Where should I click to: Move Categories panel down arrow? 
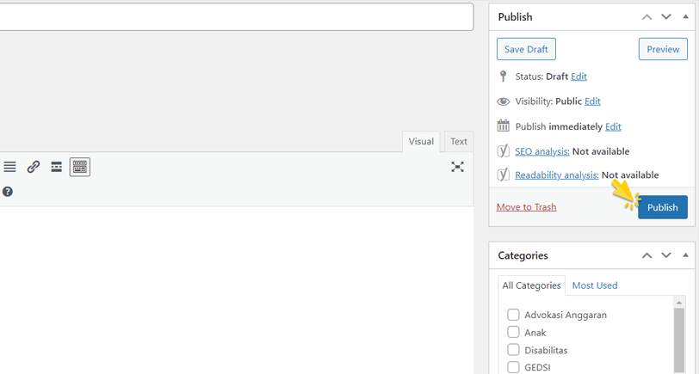[666, 255]
